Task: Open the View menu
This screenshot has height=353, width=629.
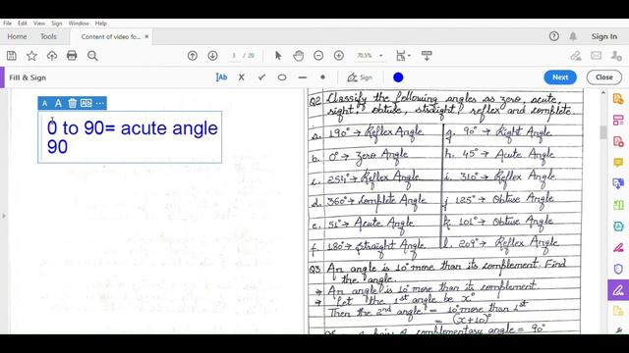Action: [x=39, y=24]
